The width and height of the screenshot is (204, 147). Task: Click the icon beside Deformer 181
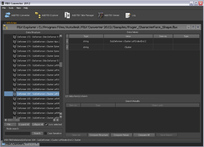pyautogui.click(x=15, y=79)
